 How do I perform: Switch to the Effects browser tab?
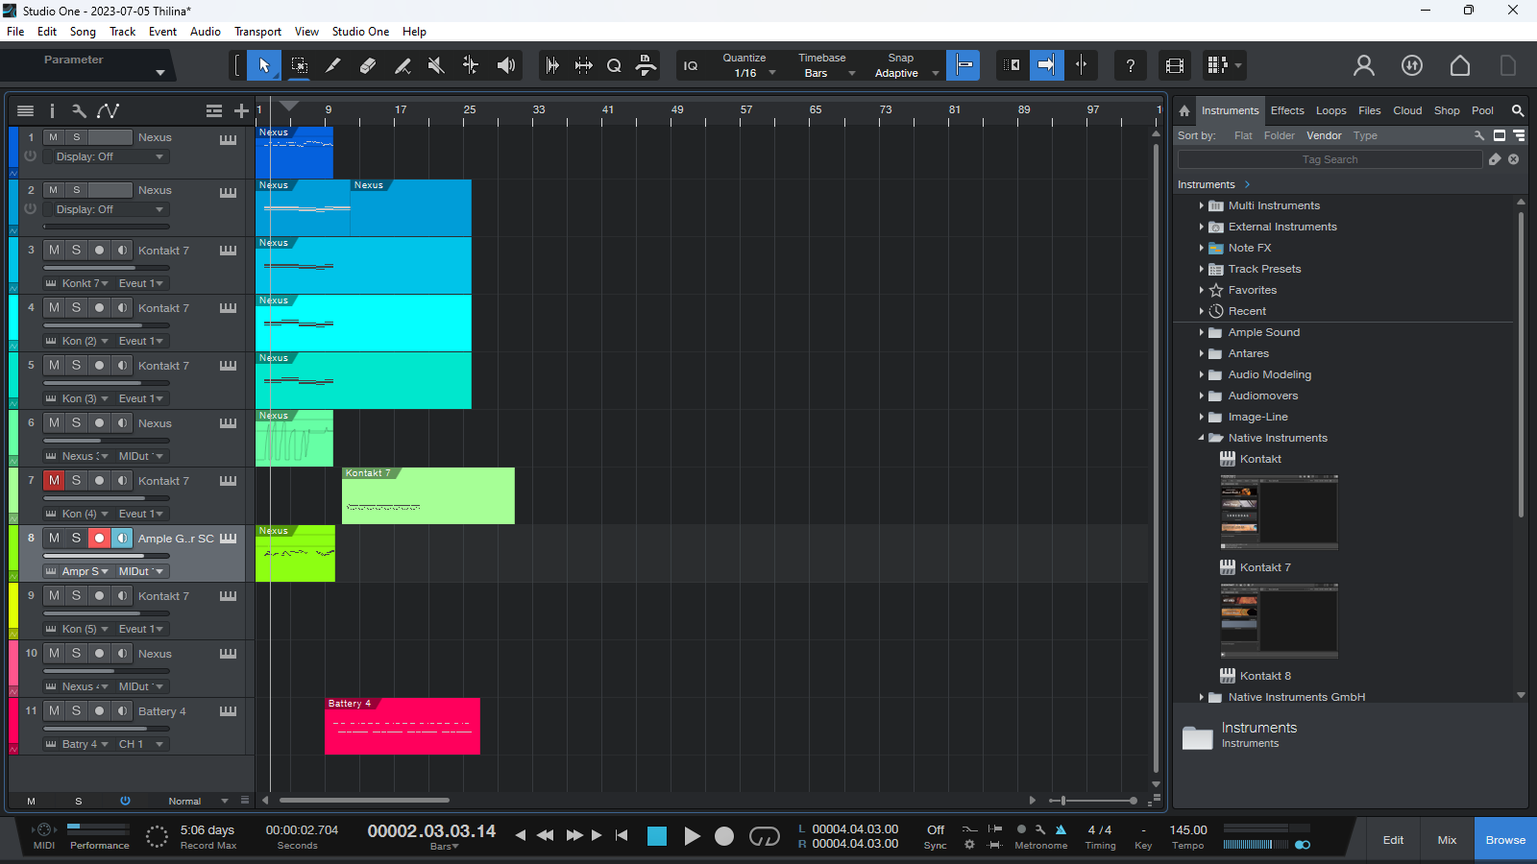point(1287,110)
